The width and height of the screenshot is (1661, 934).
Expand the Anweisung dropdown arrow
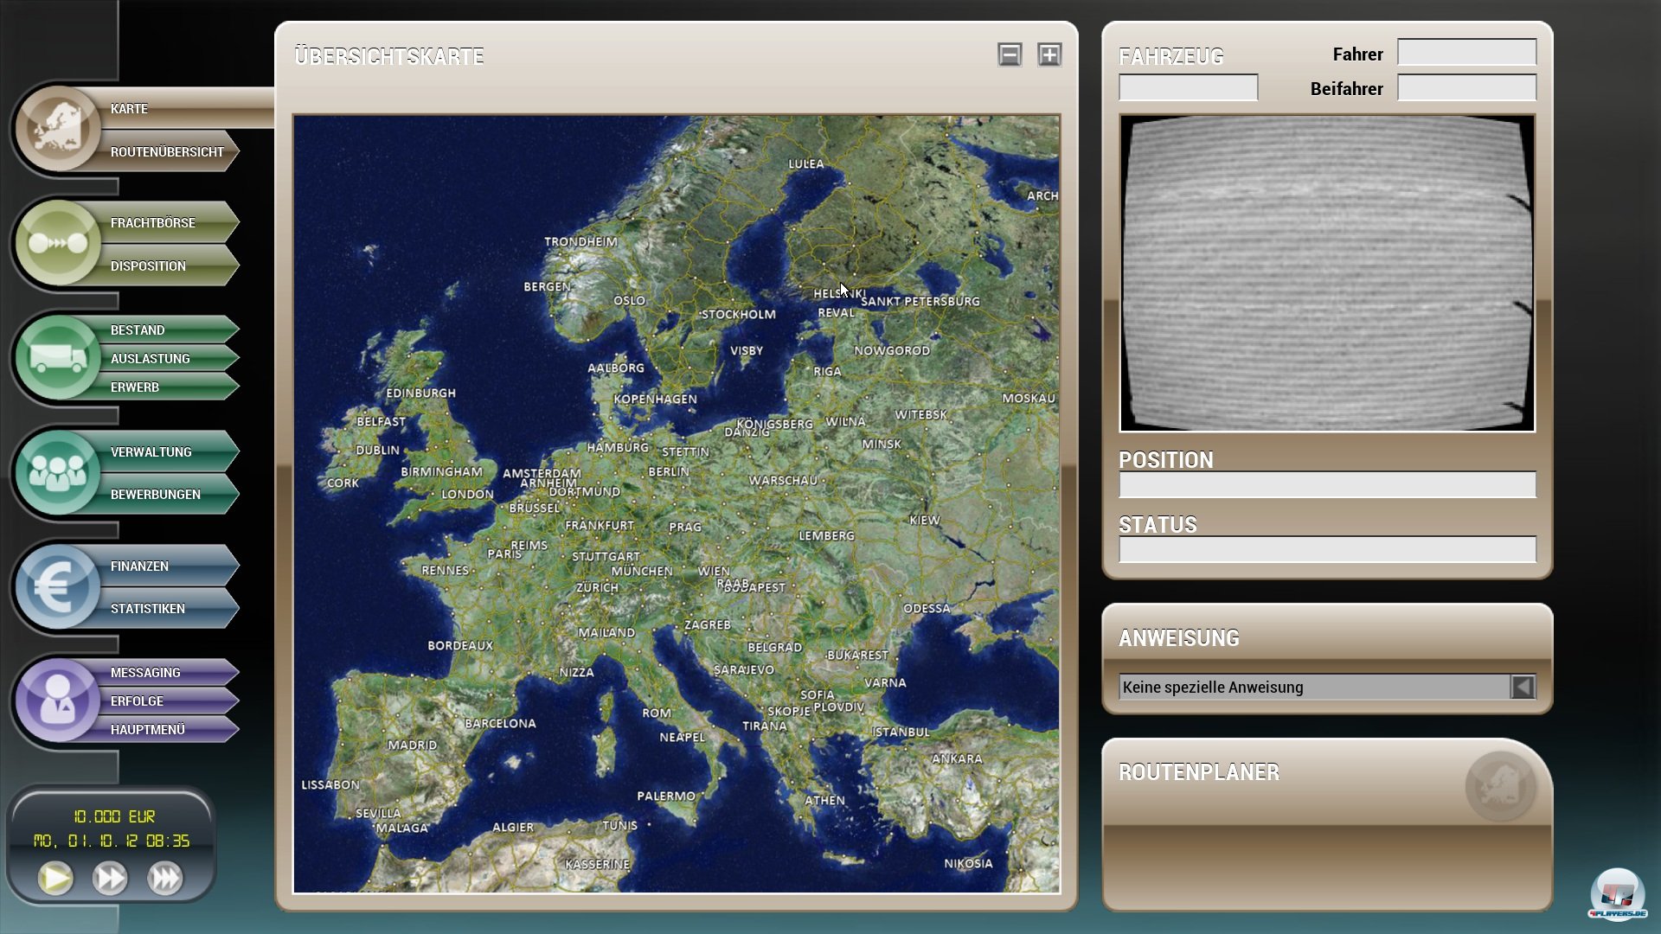1523,687
